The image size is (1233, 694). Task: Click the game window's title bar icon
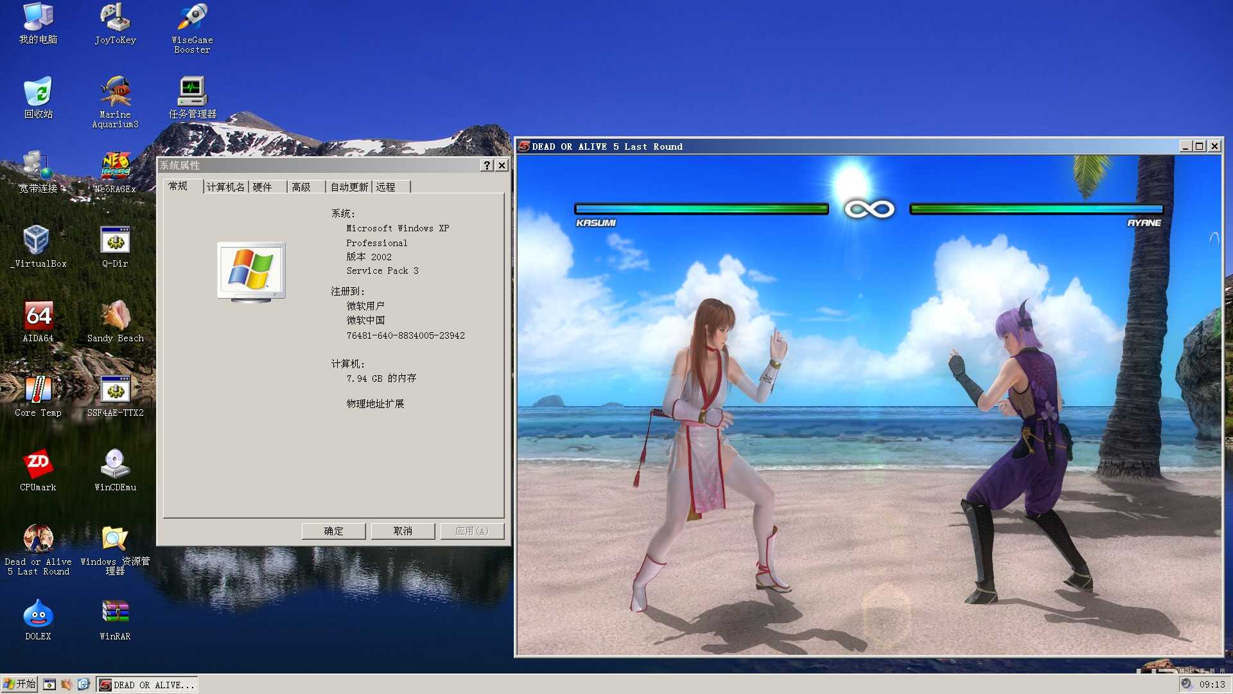click(x=524, y=147)
